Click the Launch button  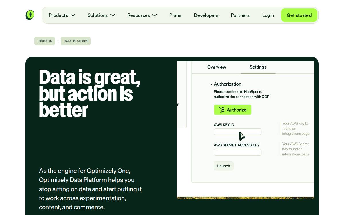(224, 166)
